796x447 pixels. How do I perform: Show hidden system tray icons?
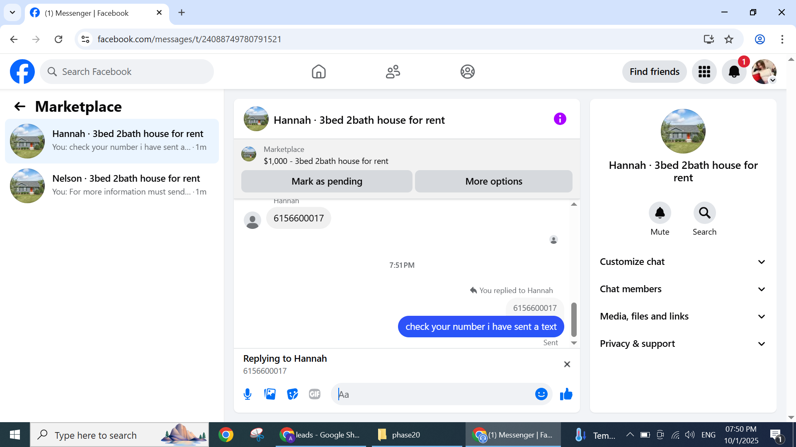pyautogui.click(x=630, y=435)
